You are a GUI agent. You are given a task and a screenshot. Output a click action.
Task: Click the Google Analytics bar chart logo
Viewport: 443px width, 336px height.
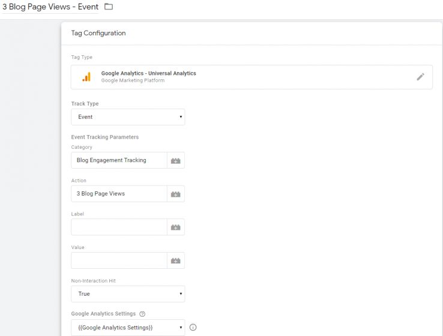(87, 77)
